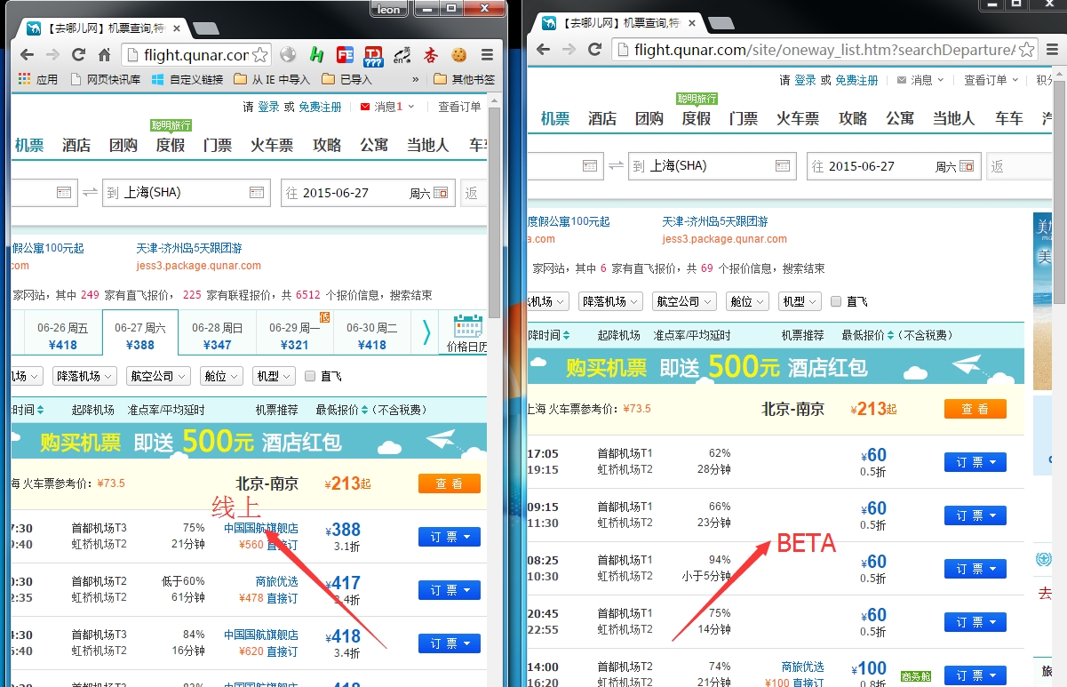The image size is (1067, 687).
Task: Open the 商旅优选 link in the ¥417 row
Action: (276, 581)
